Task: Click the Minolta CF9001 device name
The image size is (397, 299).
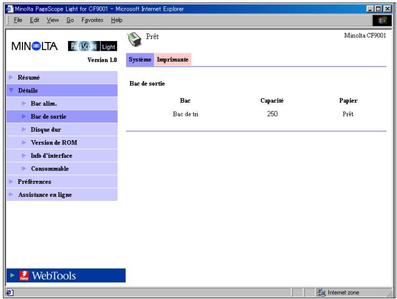Action: tap(365, 35)
